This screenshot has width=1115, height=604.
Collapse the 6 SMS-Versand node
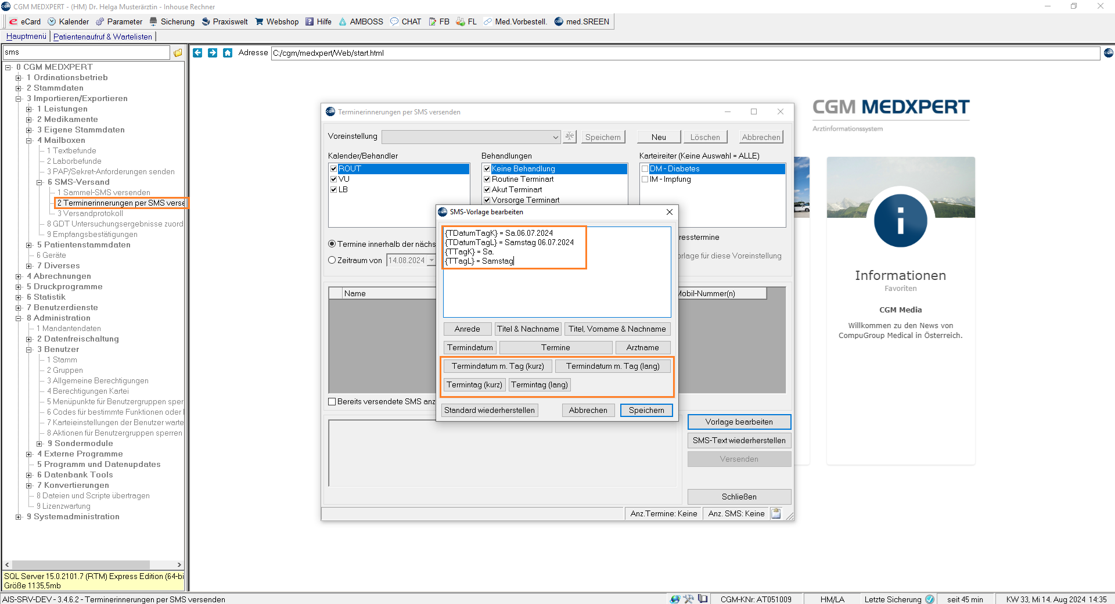point(39,182)
